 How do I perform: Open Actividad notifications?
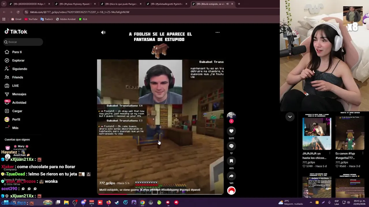[19, 103]
